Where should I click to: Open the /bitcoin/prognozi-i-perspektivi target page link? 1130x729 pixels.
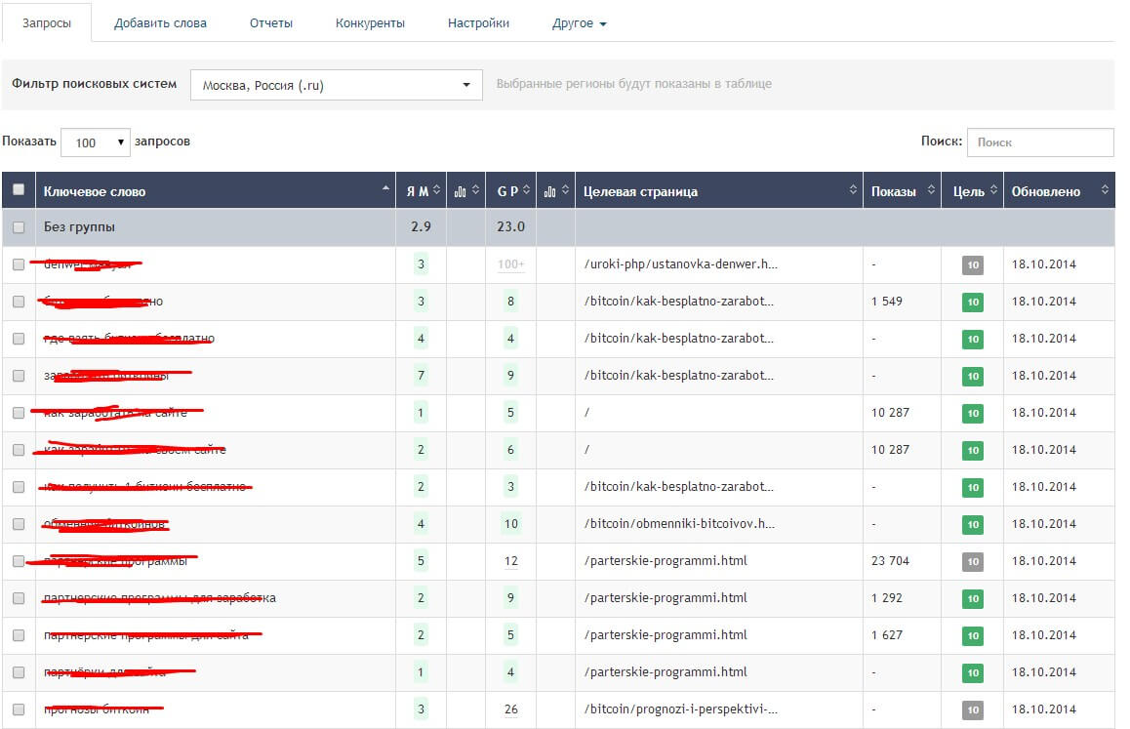680,709
